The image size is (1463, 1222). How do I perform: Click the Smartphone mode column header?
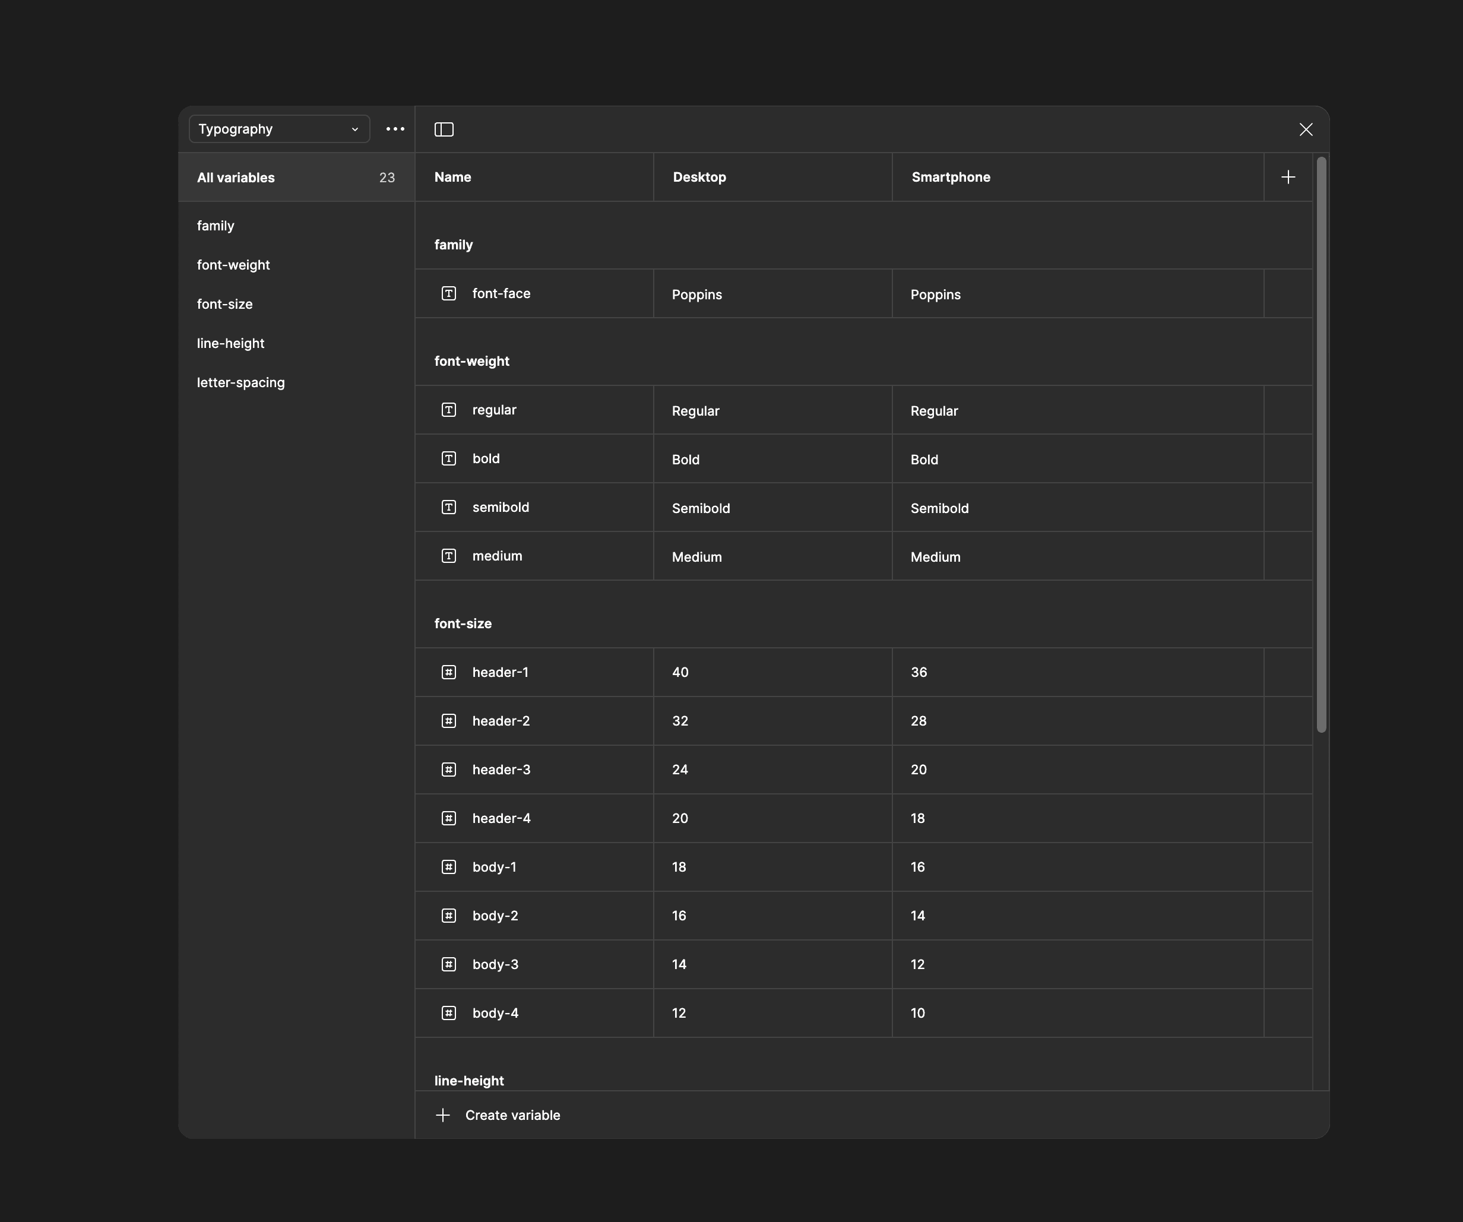(x=951, y=177)
